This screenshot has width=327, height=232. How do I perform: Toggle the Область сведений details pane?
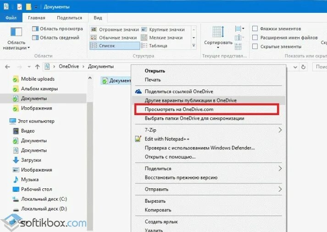55,38
